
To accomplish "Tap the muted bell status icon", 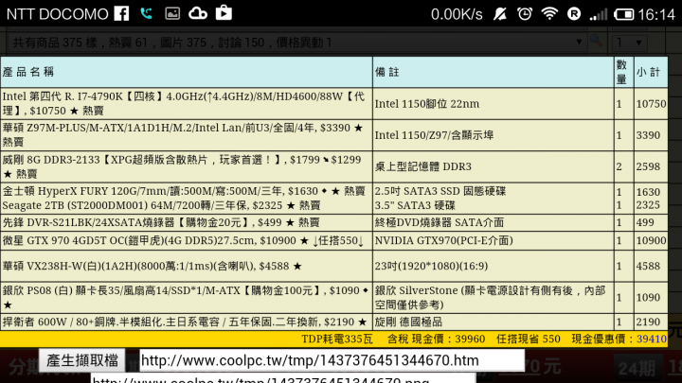I will pos(500,14).
